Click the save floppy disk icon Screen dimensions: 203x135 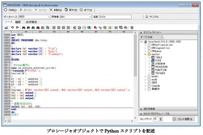[x=6, y=27]
